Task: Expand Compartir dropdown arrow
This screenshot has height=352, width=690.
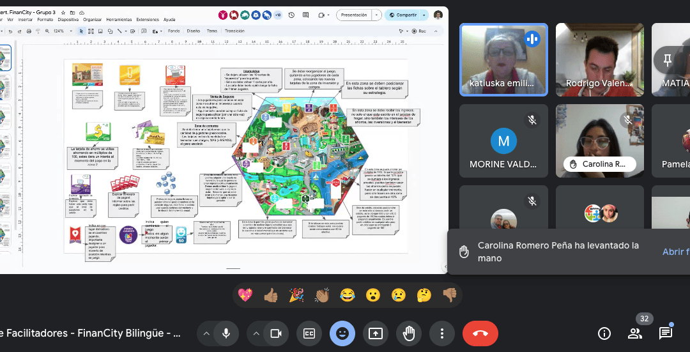Action: [424, 15]
